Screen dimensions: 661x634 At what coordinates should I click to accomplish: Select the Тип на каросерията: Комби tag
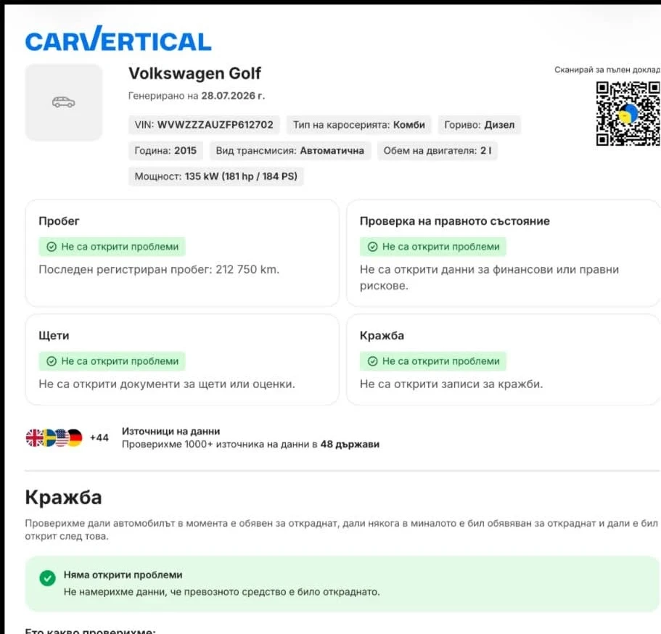tap(358, 125)
